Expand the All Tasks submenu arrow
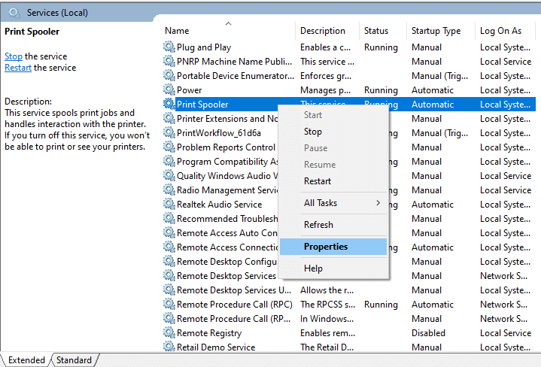 tap(378, 203)
